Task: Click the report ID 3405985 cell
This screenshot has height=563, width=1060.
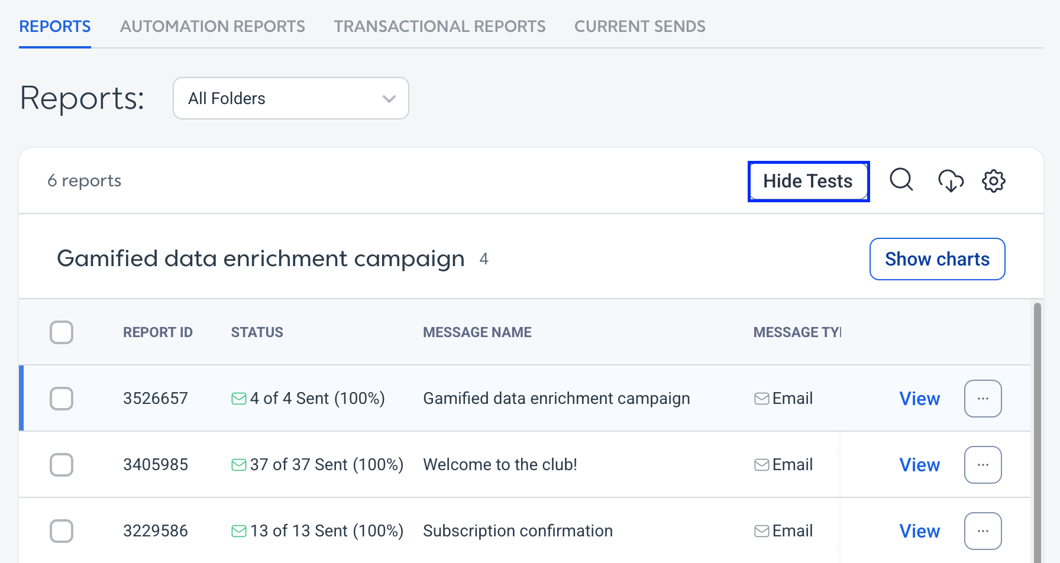Action: point(156,465)
